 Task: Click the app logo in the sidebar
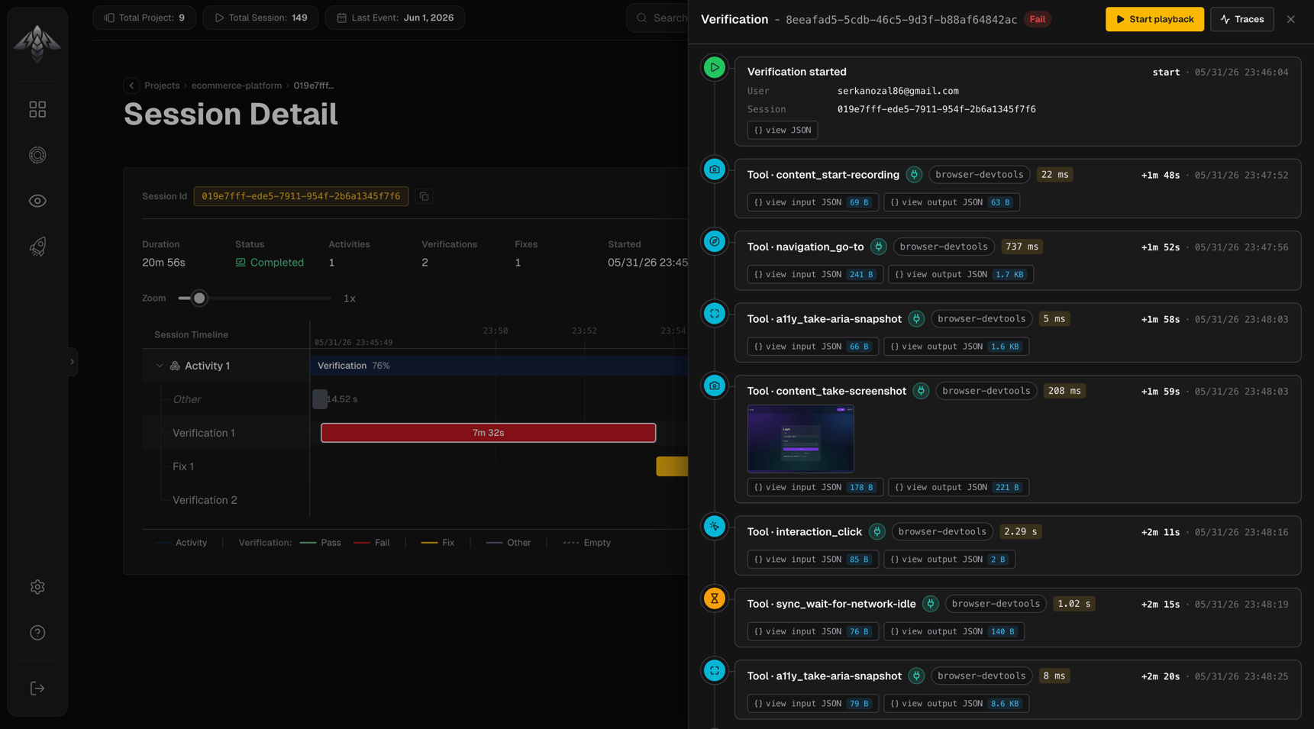(x=37, y=43)
